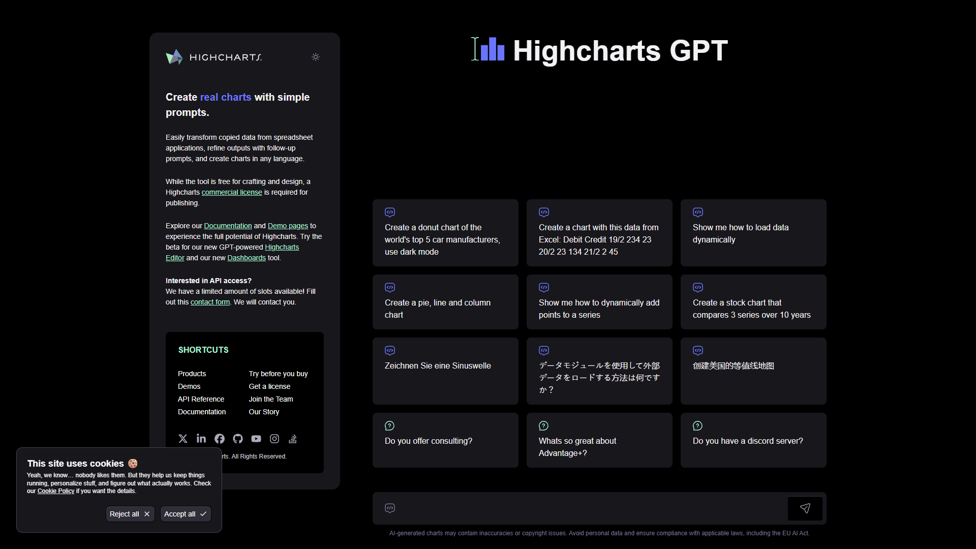Viewport: 976px width, 549px height.
Task: Open the contact form link
Action: pos(210,302)
